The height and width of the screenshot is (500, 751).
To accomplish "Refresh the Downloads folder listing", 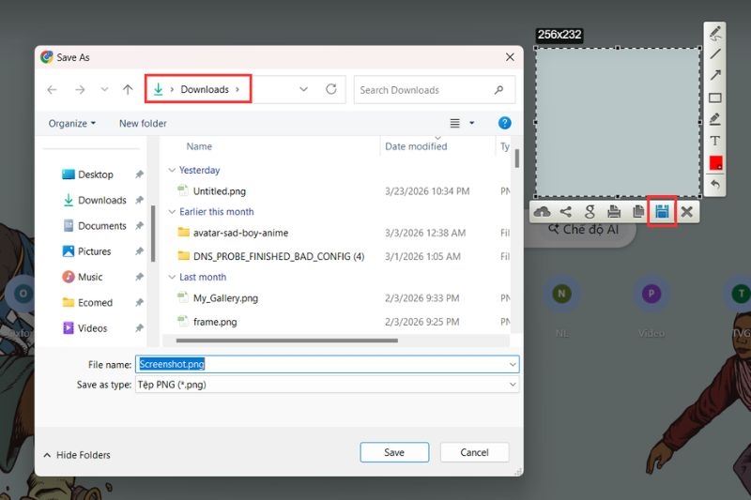I will click(331, 89).
